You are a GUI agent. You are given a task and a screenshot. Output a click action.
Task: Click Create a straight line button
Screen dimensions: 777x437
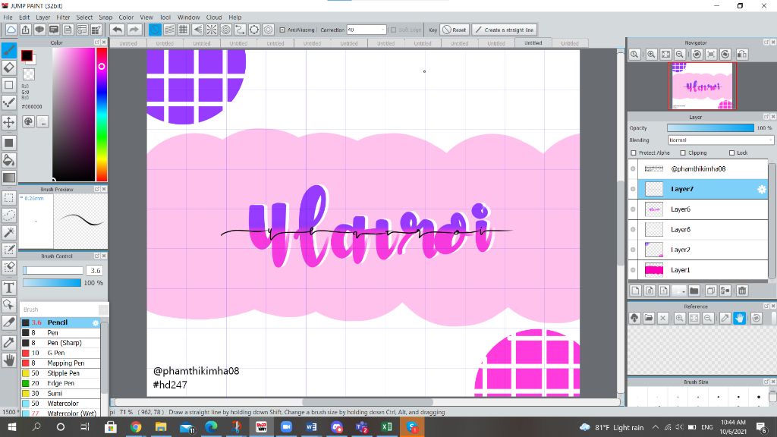click(x=505, y=30)
